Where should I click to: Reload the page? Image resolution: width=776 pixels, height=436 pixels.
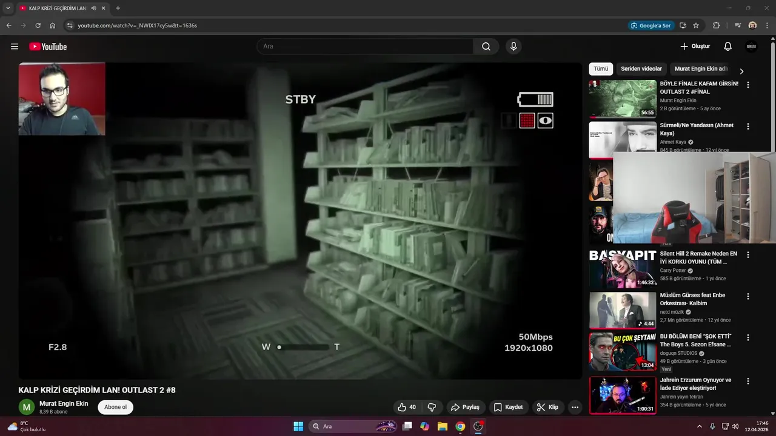coord(38,25)
